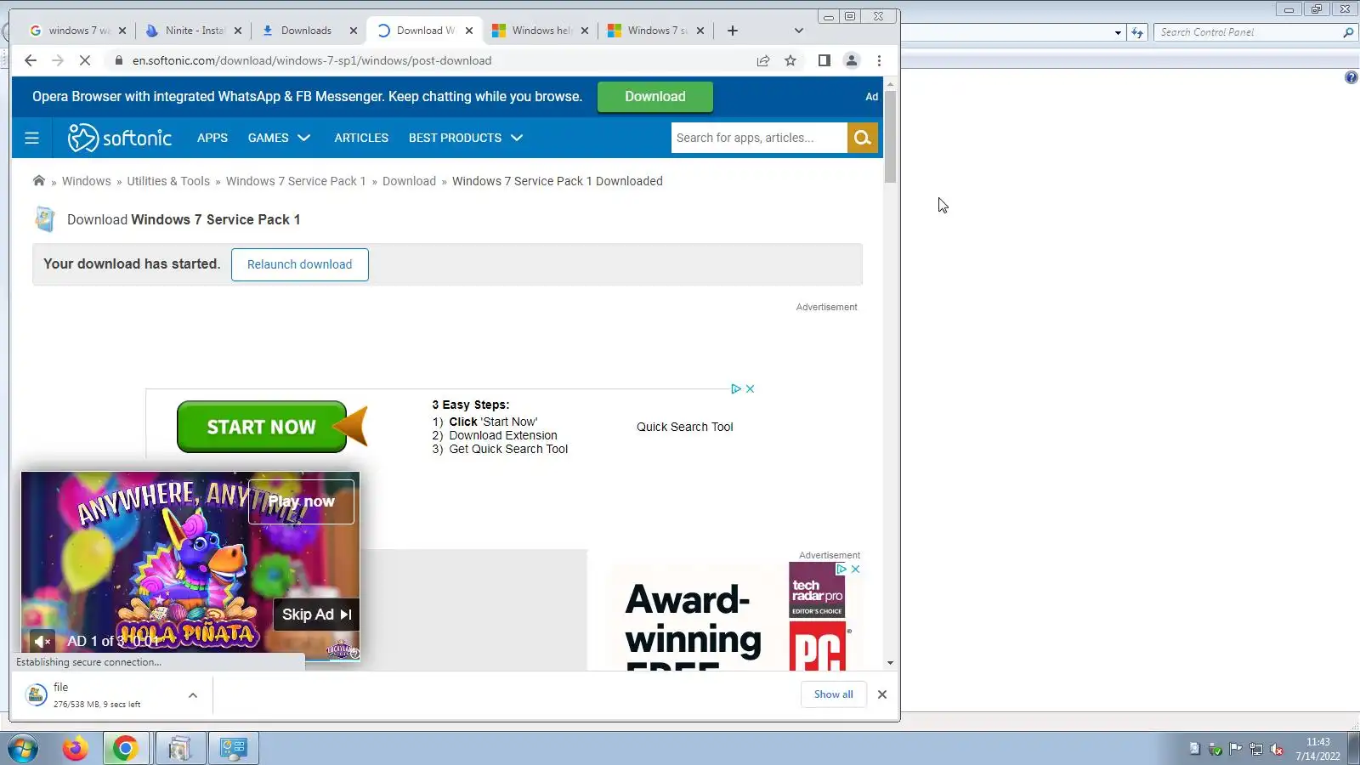
Task: Refresh the Control Panel address bar
Action: [x=1137, y=32]
